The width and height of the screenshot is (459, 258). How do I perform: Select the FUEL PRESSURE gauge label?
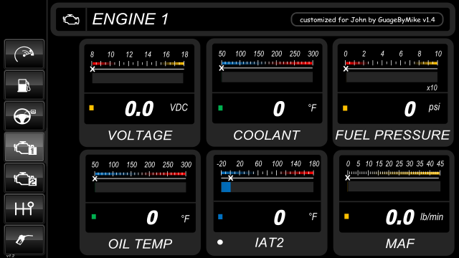tap(392, 135)
